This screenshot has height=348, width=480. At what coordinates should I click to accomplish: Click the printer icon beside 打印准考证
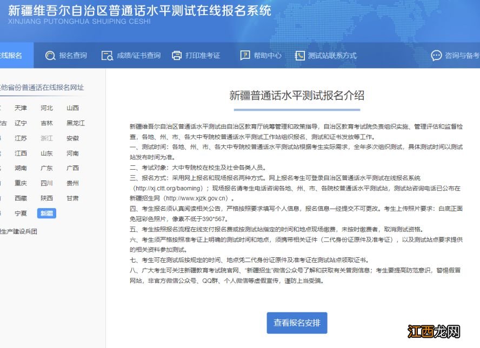pos(176,55)
